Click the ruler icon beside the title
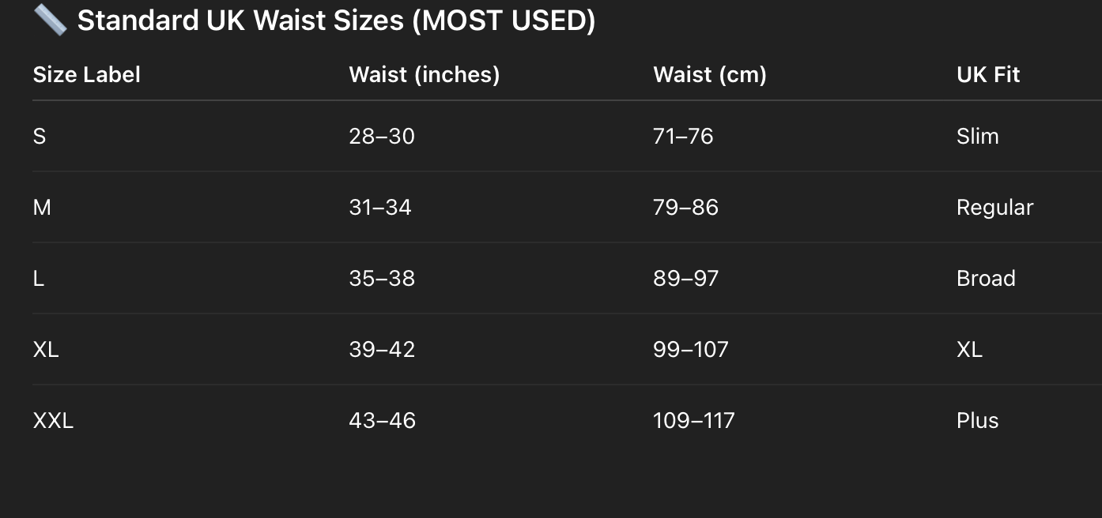The width and height of the screenshot is (1102, 518). click(50, 20)
